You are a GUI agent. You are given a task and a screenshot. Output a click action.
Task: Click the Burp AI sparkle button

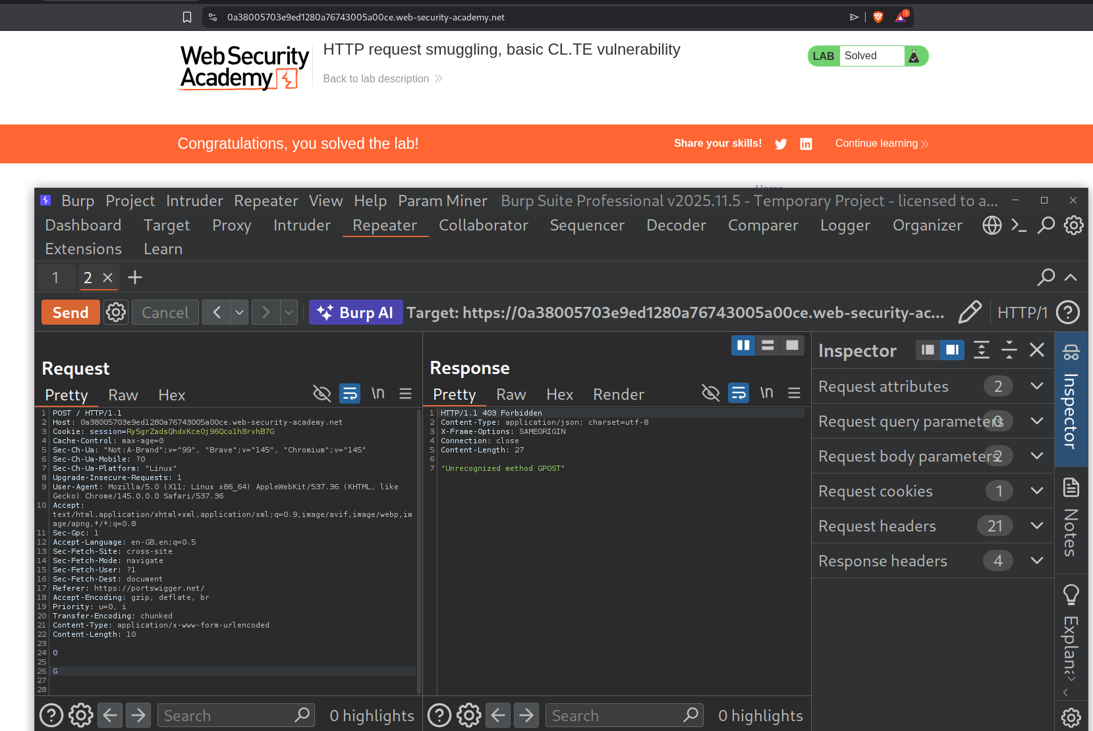tap(355, 313)
